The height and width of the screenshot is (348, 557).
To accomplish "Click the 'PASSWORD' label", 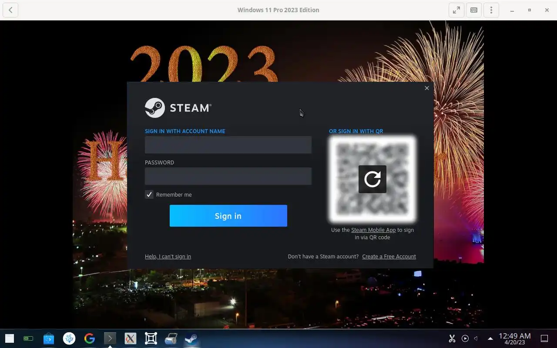I will [x=159, y=162].
